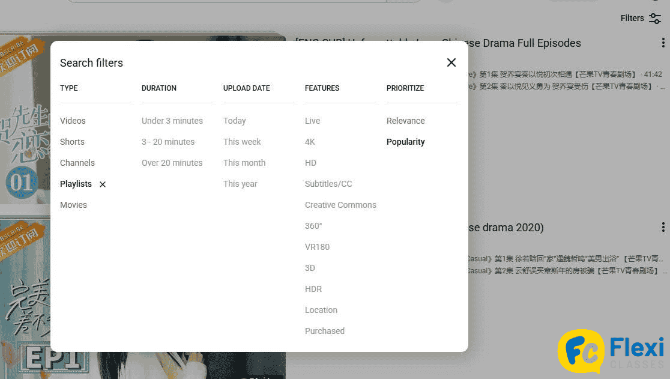Viewport: 670px width, 379px height.
Task: Filter results by Shorts
Action: point(72,142)
